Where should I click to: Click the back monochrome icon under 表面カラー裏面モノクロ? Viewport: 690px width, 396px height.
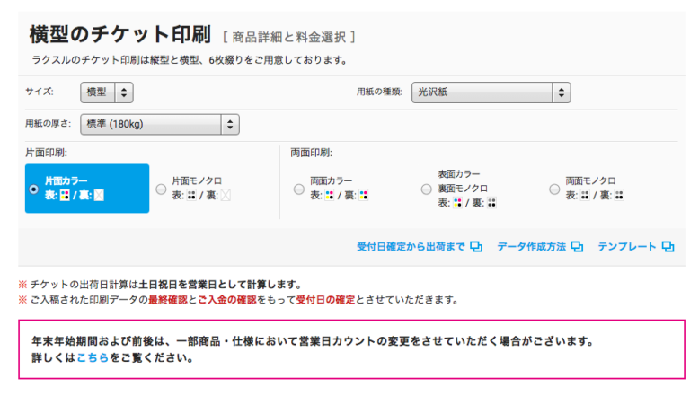[491, 203]
